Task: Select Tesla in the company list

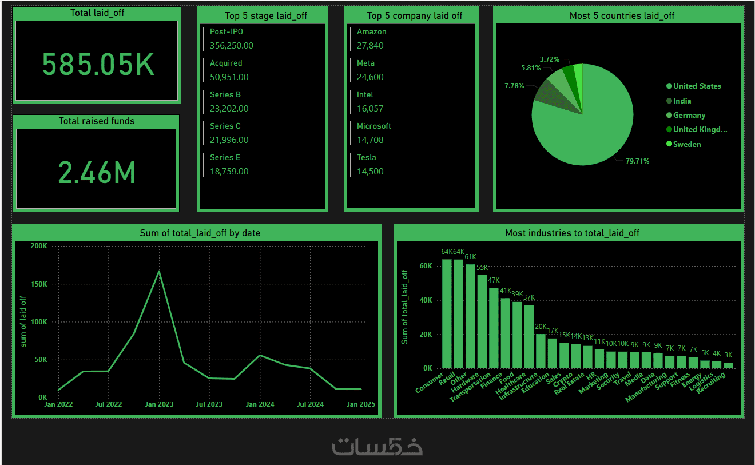Action: (x=367, y=158)
